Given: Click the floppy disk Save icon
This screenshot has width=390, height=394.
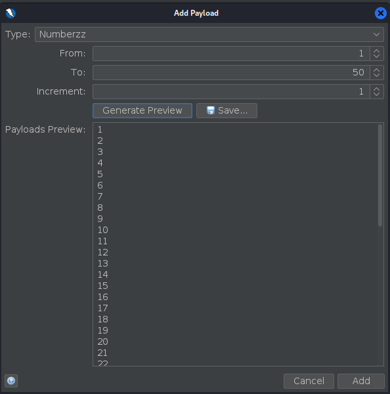Looking at the screenshot, I should (210, 110).
